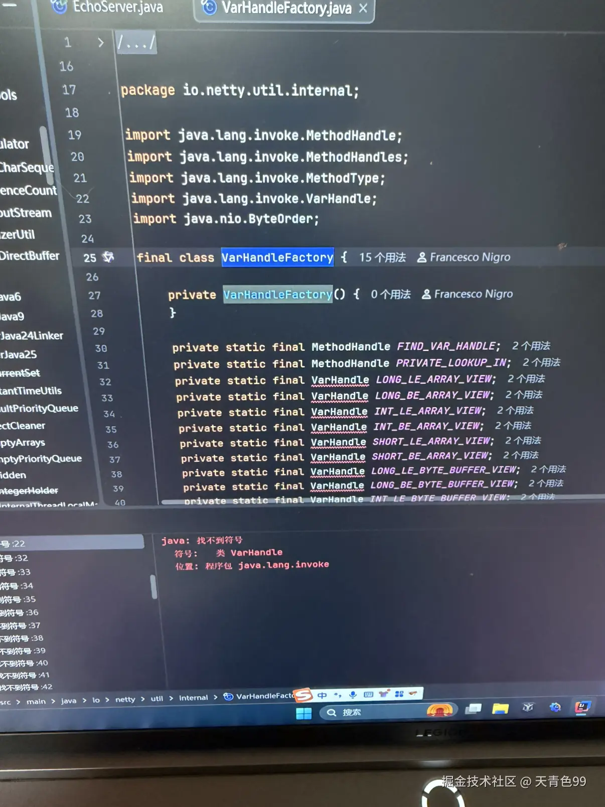Launch File Explorer from the taskbar
This screenshot has height=807, width=605.
tap(500, 708)
